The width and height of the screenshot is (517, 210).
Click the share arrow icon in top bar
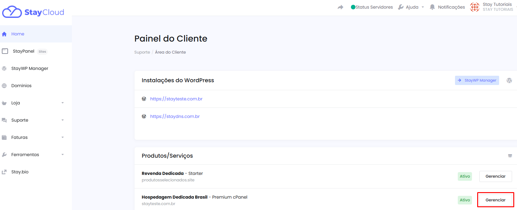coord(341,7)
